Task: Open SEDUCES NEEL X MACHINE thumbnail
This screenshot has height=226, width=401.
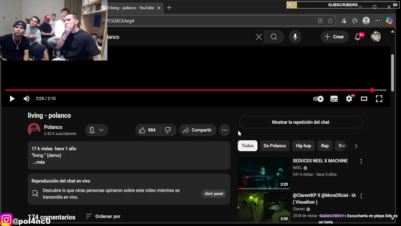Action: (264, 173)
